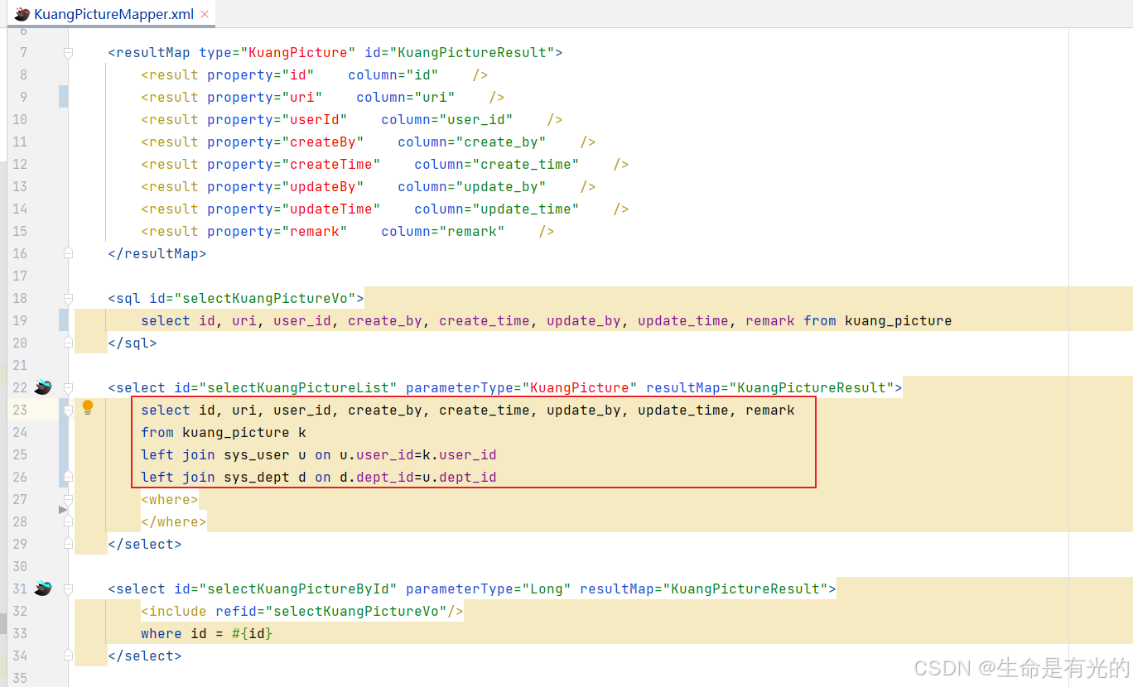Click column value "create_time" on line 12
The image size is (1133, 687).
coord(525,164)
